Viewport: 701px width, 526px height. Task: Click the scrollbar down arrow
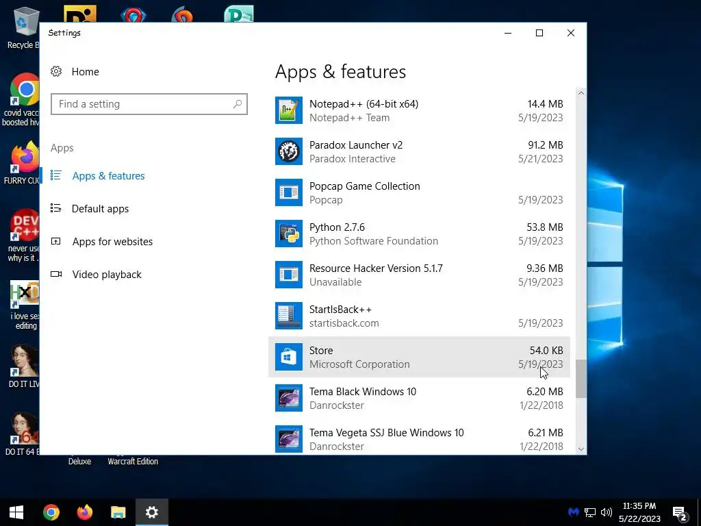(581, 449)
